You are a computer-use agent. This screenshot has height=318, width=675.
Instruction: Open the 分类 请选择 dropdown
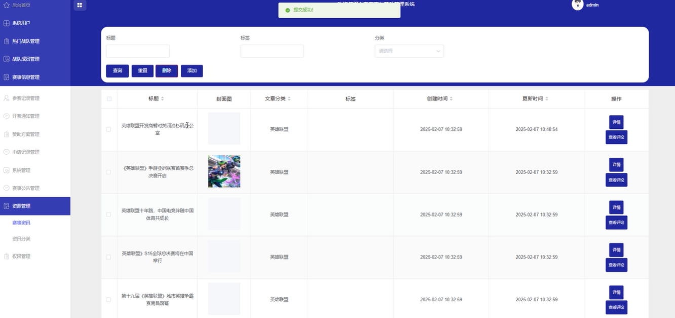(409, 51)
